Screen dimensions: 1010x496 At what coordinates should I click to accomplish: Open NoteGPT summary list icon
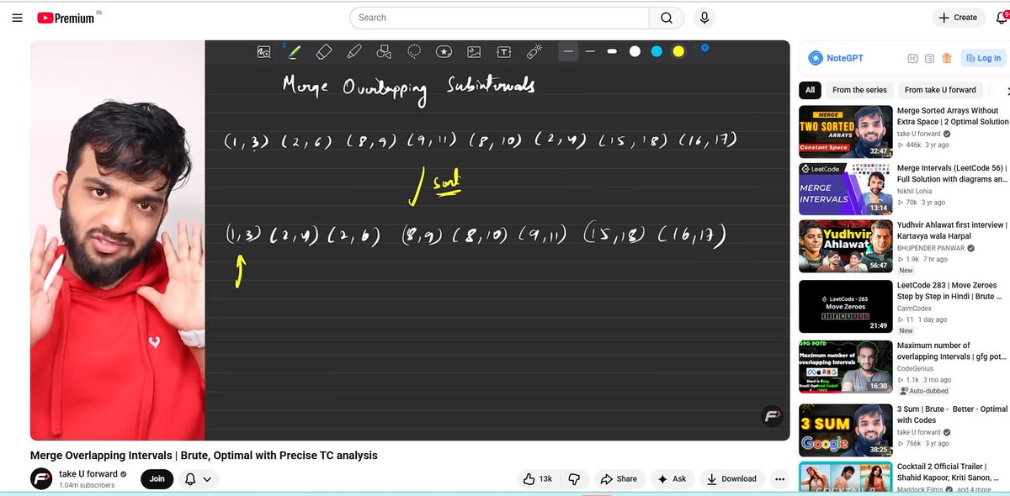[x=929, y=58]
